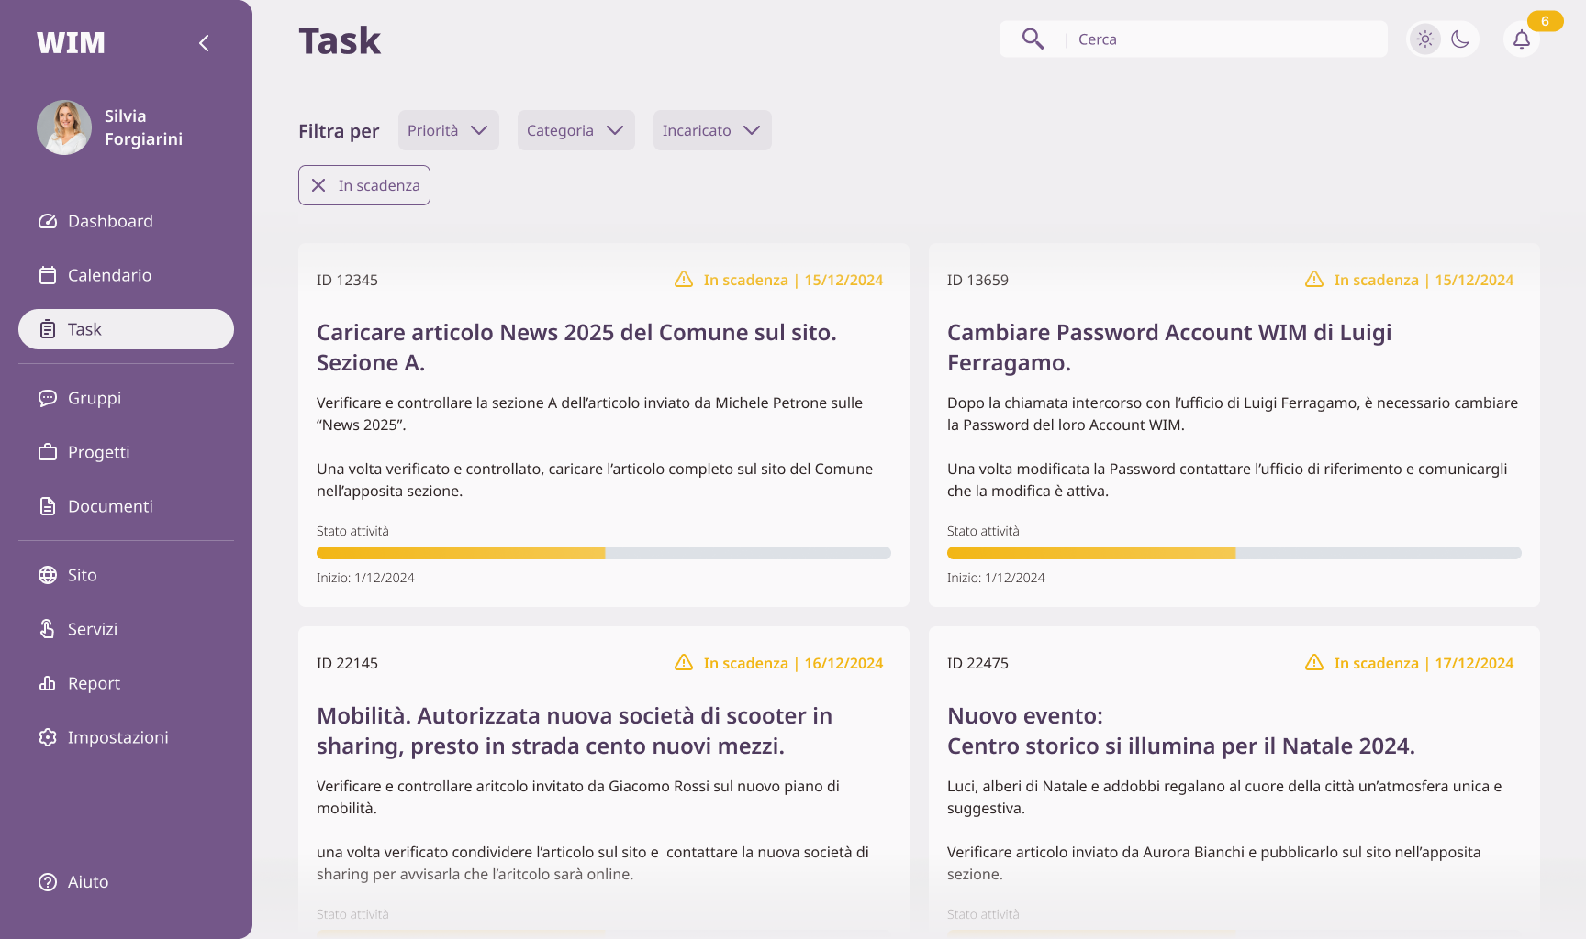
Task: Click the Task clipboard icon
Action: pos(48,329)
